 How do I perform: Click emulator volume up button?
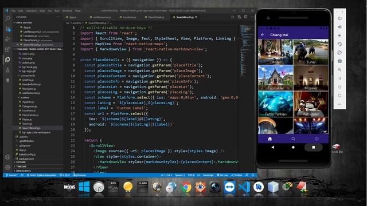pyautogui.click(x=339, y=27)
